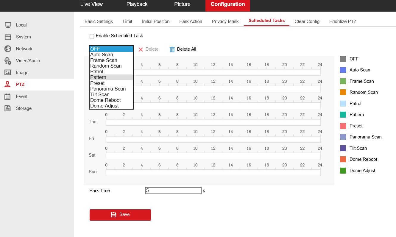The height and width of the screenshot is (237, 396).
Task: Open Video/Audio settings in sidebar
Action: click(37, 61)
